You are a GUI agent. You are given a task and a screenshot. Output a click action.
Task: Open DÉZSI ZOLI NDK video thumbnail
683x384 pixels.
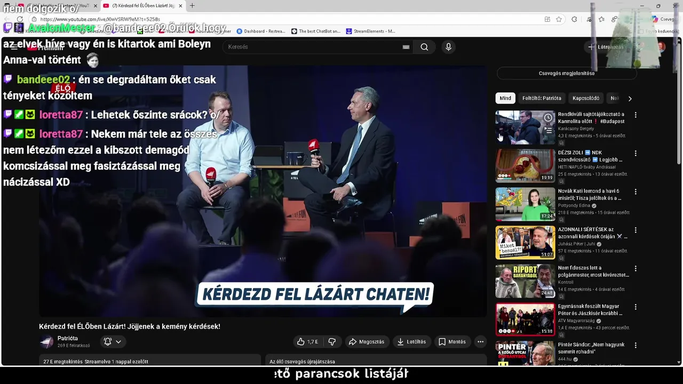525,166
